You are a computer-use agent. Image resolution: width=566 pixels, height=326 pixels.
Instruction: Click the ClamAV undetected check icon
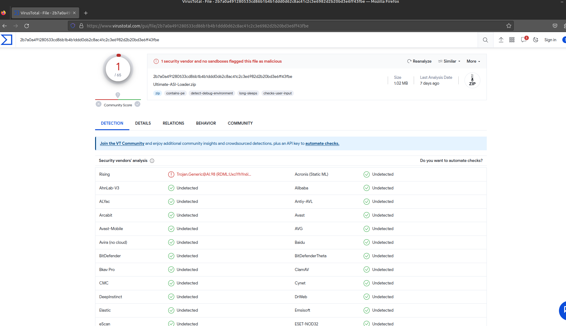[367, 269]
